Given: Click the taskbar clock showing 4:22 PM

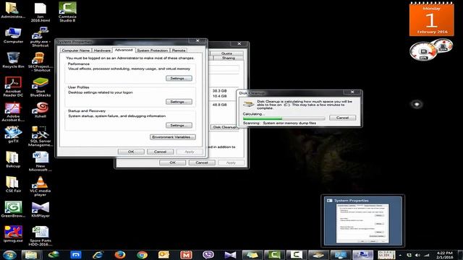Looking at the screenshot, I should coord(444,255).
